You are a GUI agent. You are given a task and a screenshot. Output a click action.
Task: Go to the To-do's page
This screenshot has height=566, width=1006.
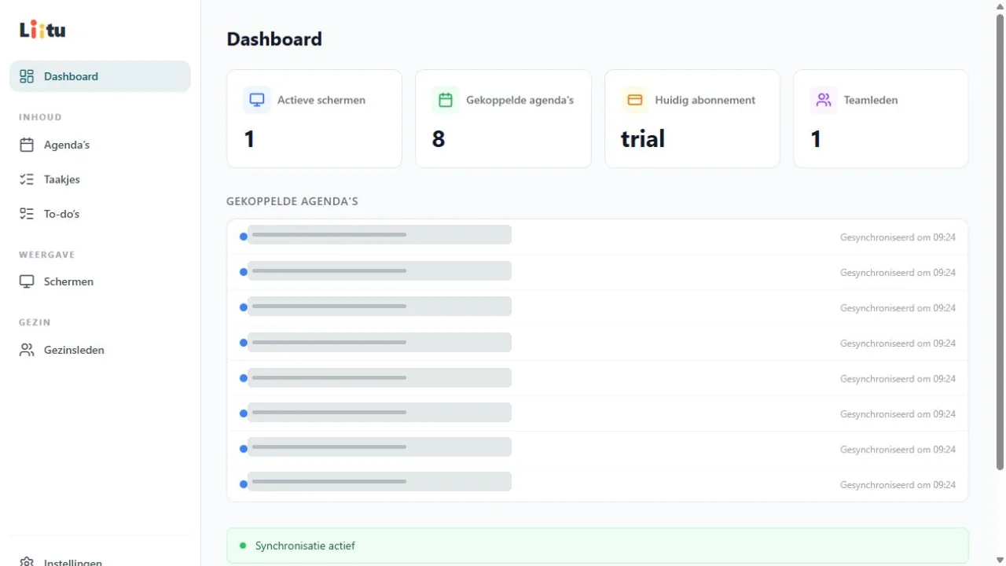[x=100, y=214]
